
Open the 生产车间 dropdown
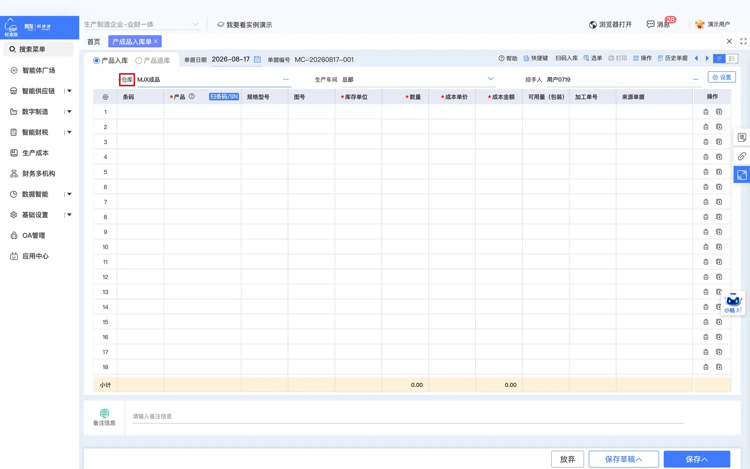click(x=491, y=79)
